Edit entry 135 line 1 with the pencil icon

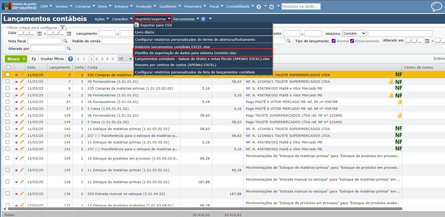pyautogui.click(x=22, y=158)
